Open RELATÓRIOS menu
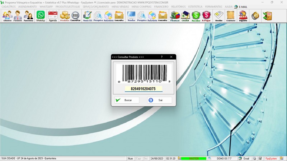Viewport: 287px width, 161px height. (178, 6)
